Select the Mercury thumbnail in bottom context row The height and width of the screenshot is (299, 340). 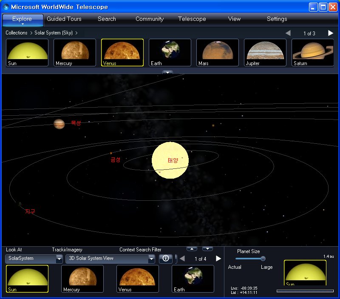point(82,279)
